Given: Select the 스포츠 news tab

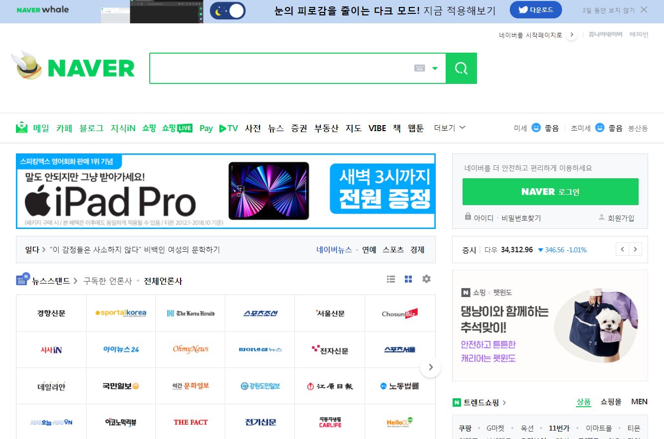Looking at the screenshot, I should click(x=393, y=250).
